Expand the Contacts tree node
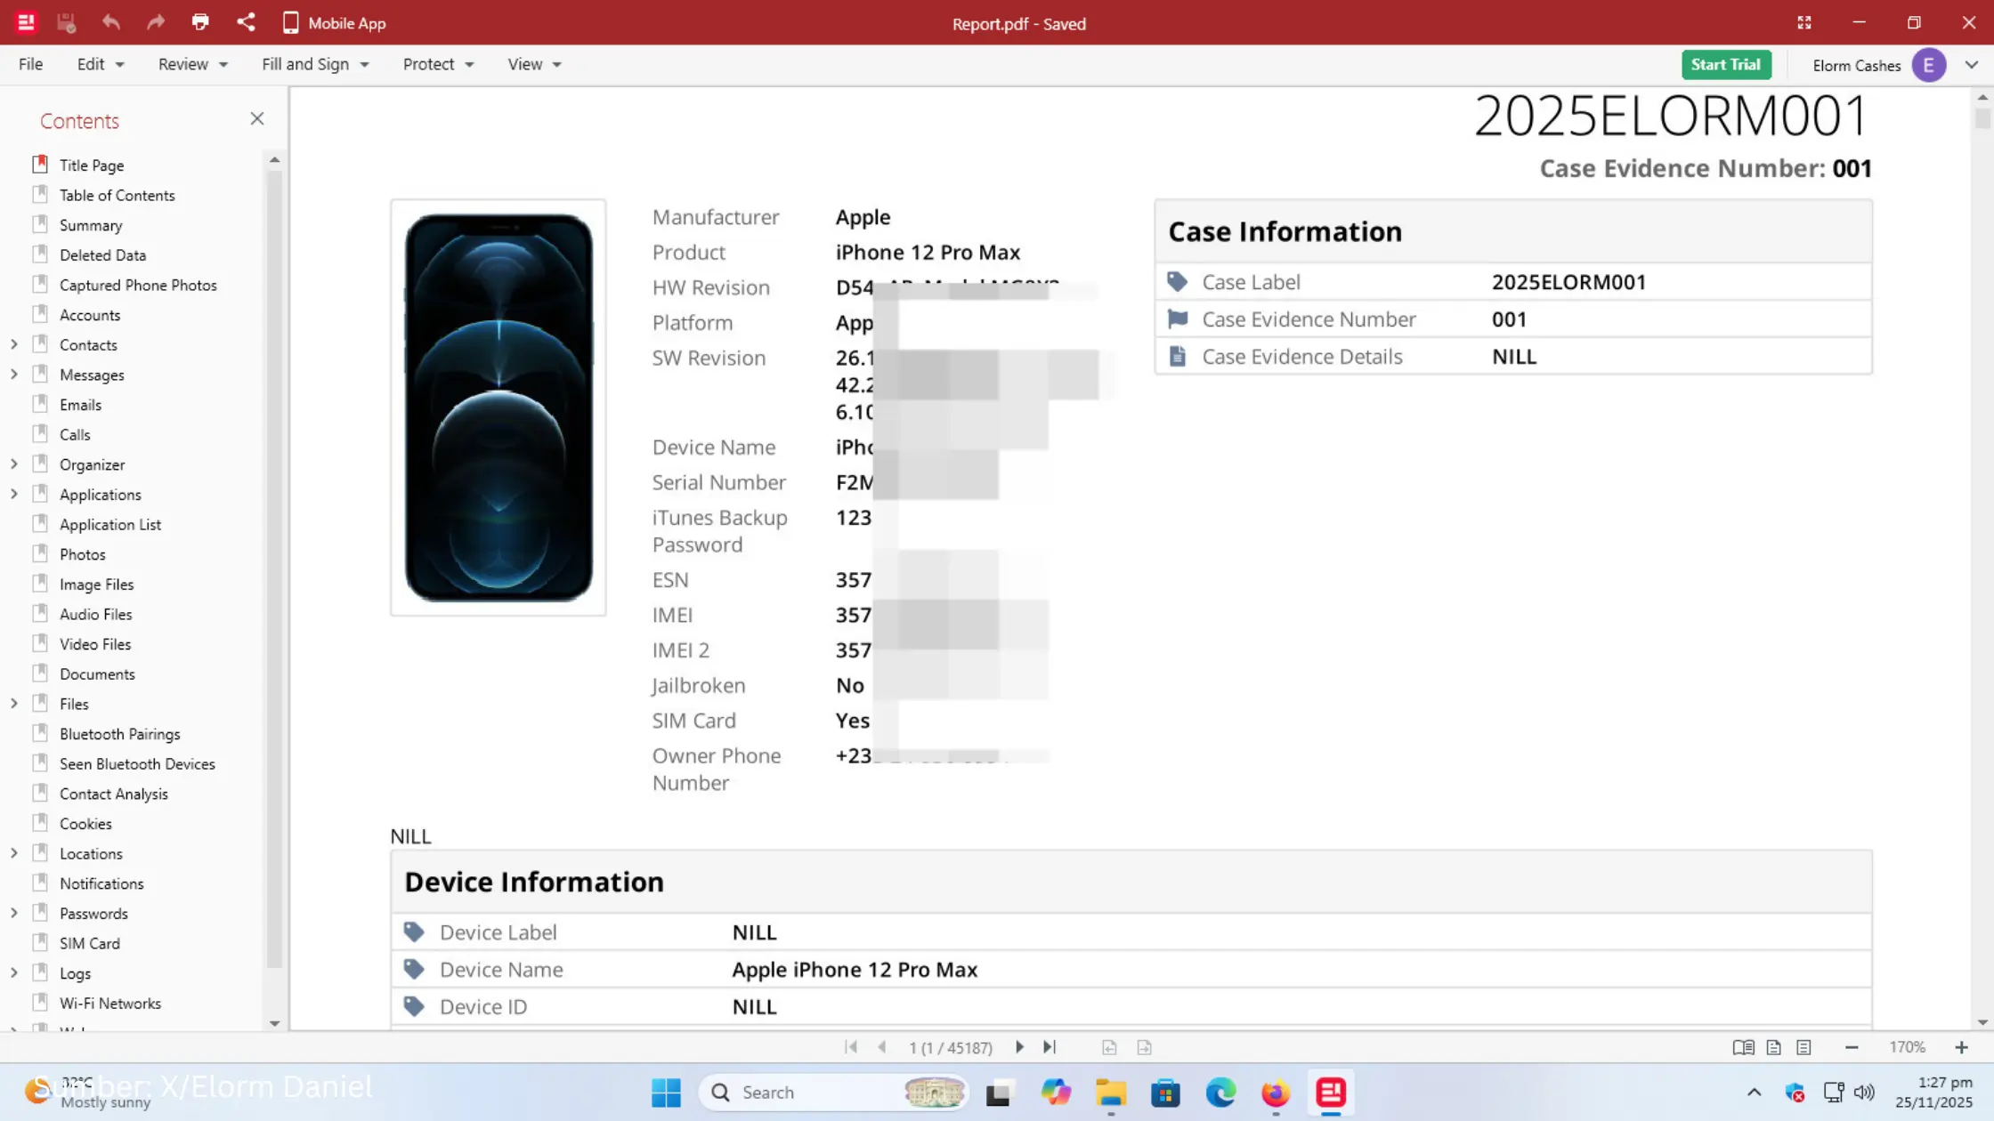 tap(14, 344)
